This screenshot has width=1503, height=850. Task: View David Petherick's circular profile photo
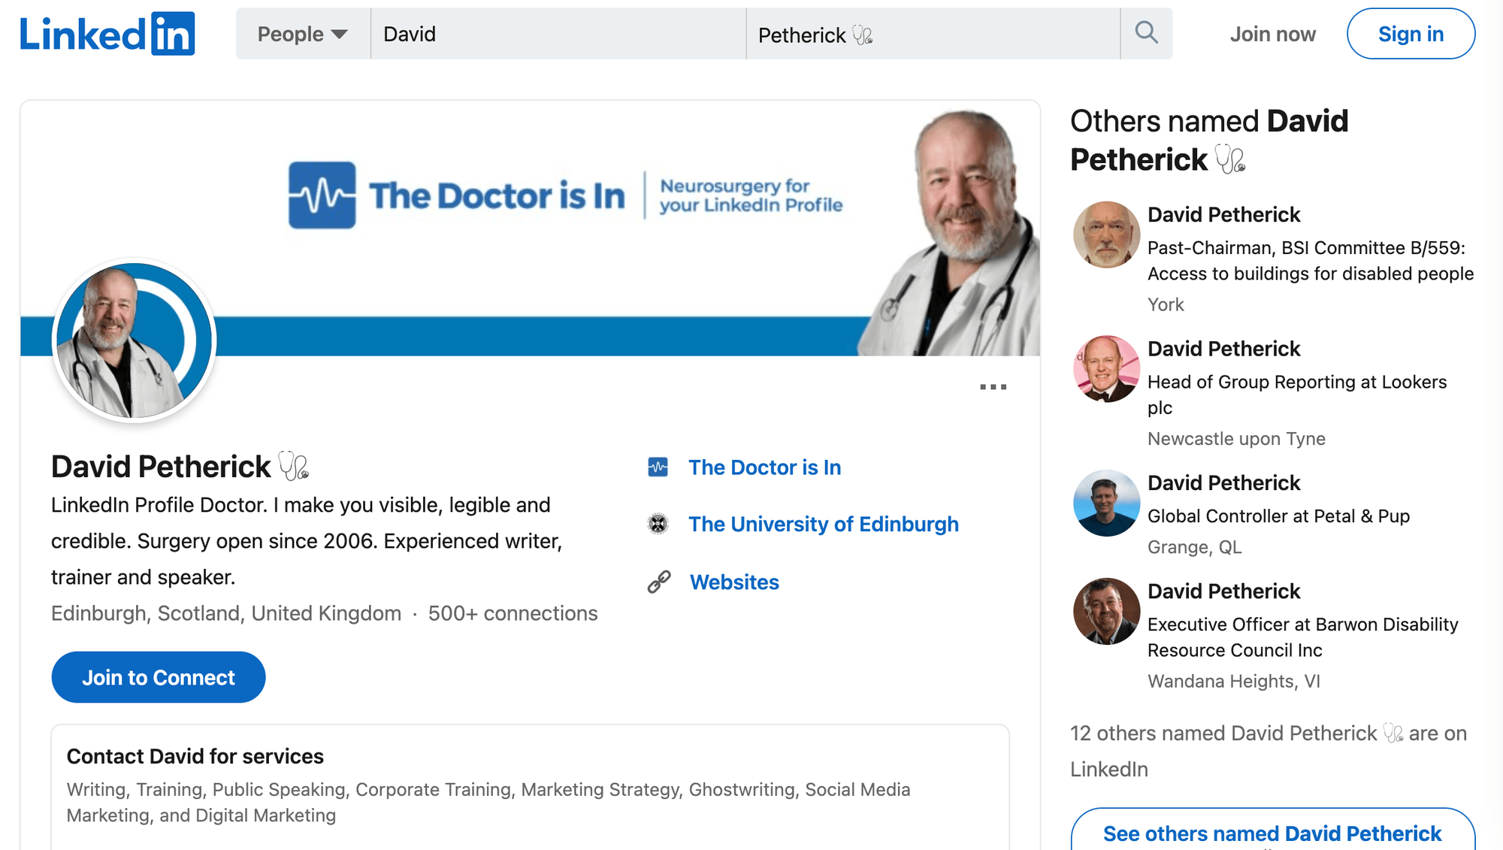[x=135, y=340]
